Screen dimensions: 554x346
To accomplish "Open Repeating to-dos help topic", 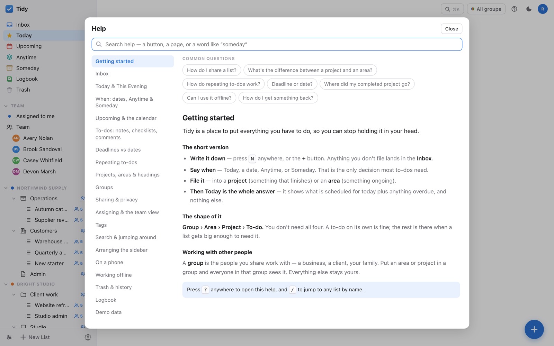I will tap(133, 162).
